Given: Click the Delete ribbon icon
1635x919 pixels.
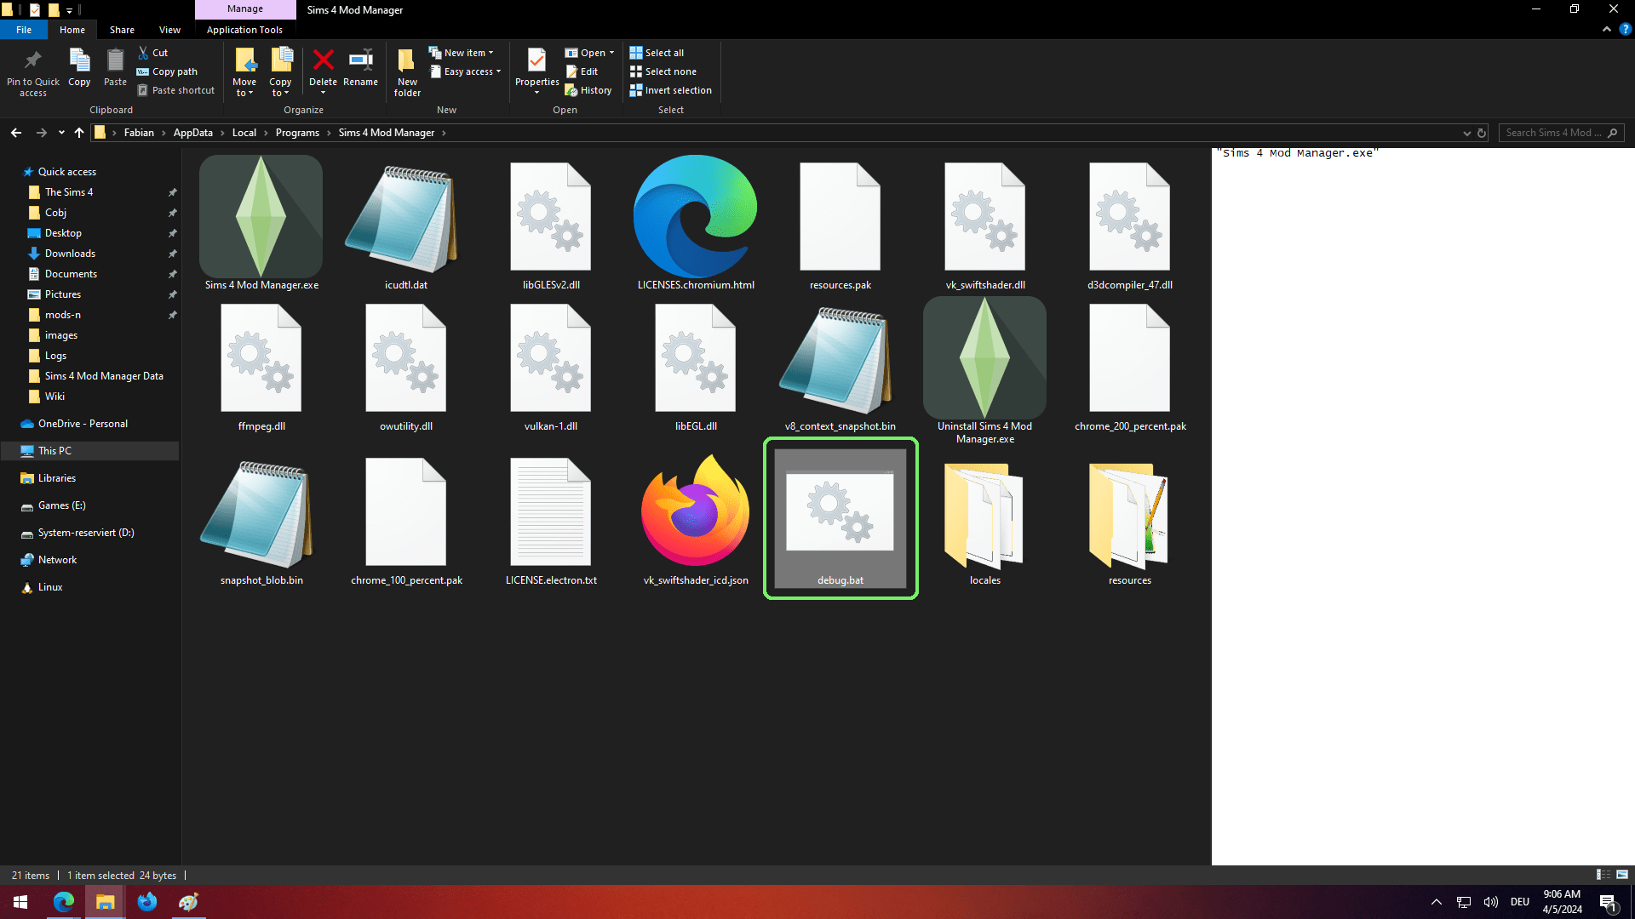Looking at the screenshot, I should 323,60.
